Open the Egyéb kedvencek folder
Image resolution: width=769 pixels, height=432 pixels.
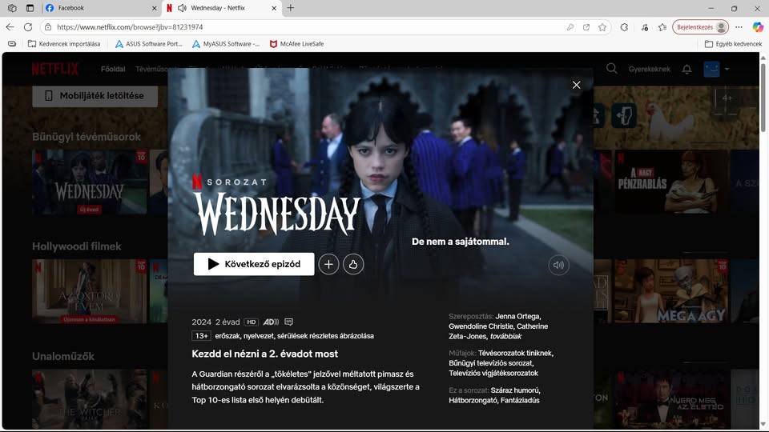point(733,43)
